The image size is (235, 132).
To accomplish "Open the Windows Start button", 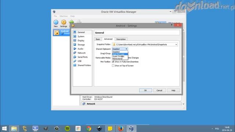I will pyautogui.click(x=4, y=129).
